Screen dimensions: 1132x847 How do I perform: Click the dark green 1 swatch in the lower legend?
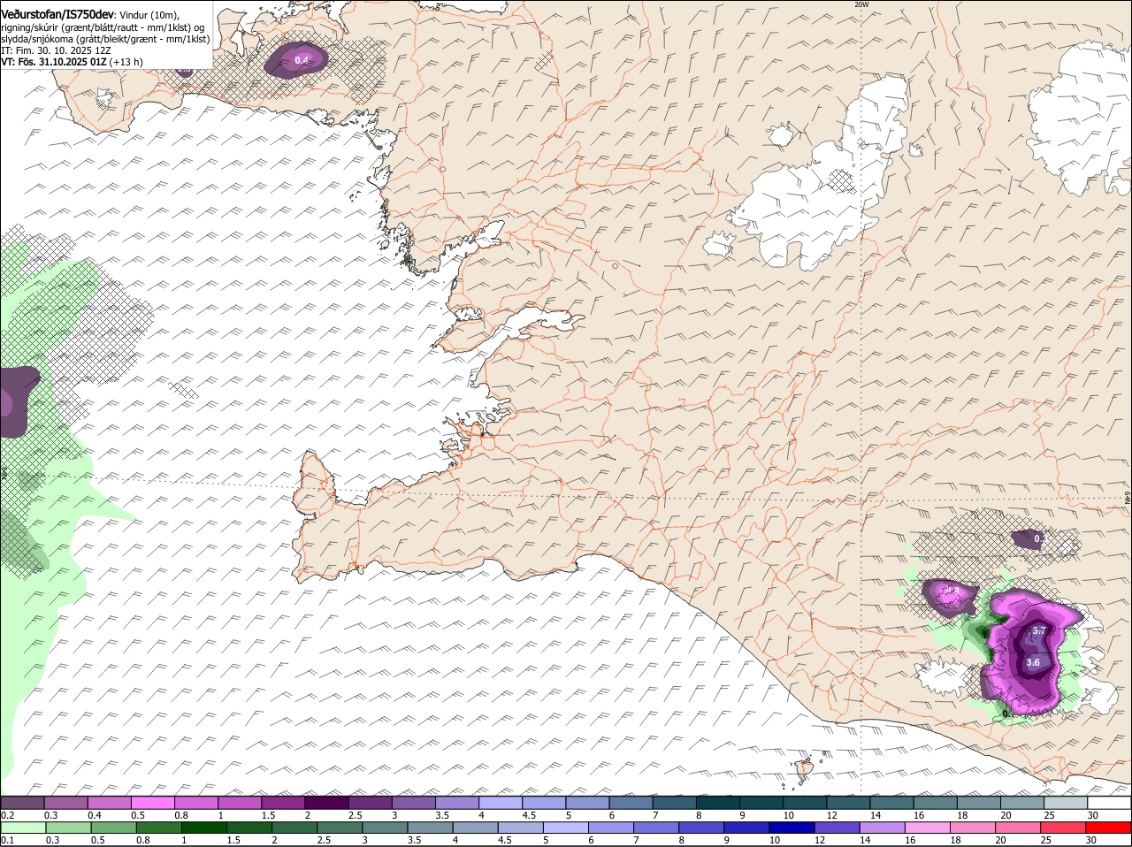tap(203, 828)
